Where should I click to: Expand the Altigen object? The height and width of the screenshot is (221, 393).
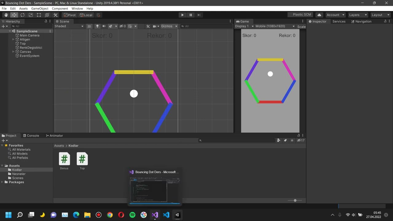click(x=13, y=39)
